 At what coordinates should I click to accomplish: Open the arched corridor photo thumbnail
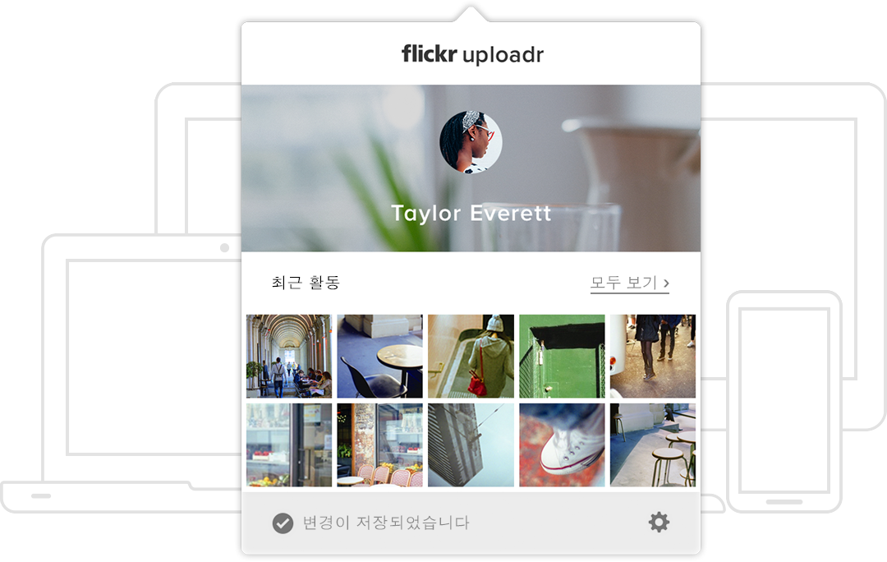[x=289, y=356]
